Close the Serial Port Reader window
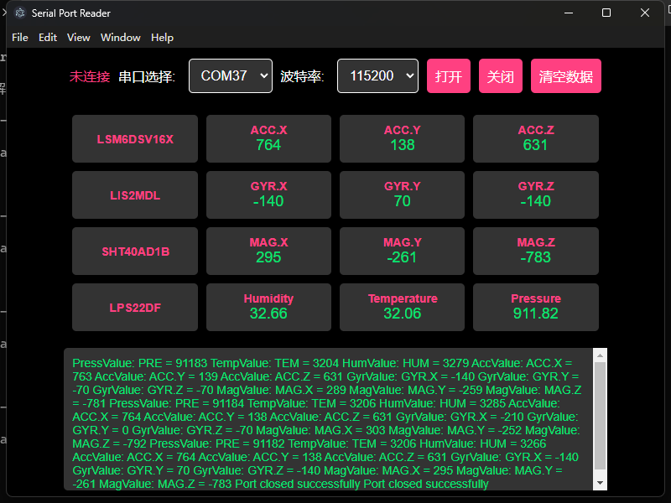Image resolution: width=671 pixels, height=503 pixels. [x=645, y=13]
